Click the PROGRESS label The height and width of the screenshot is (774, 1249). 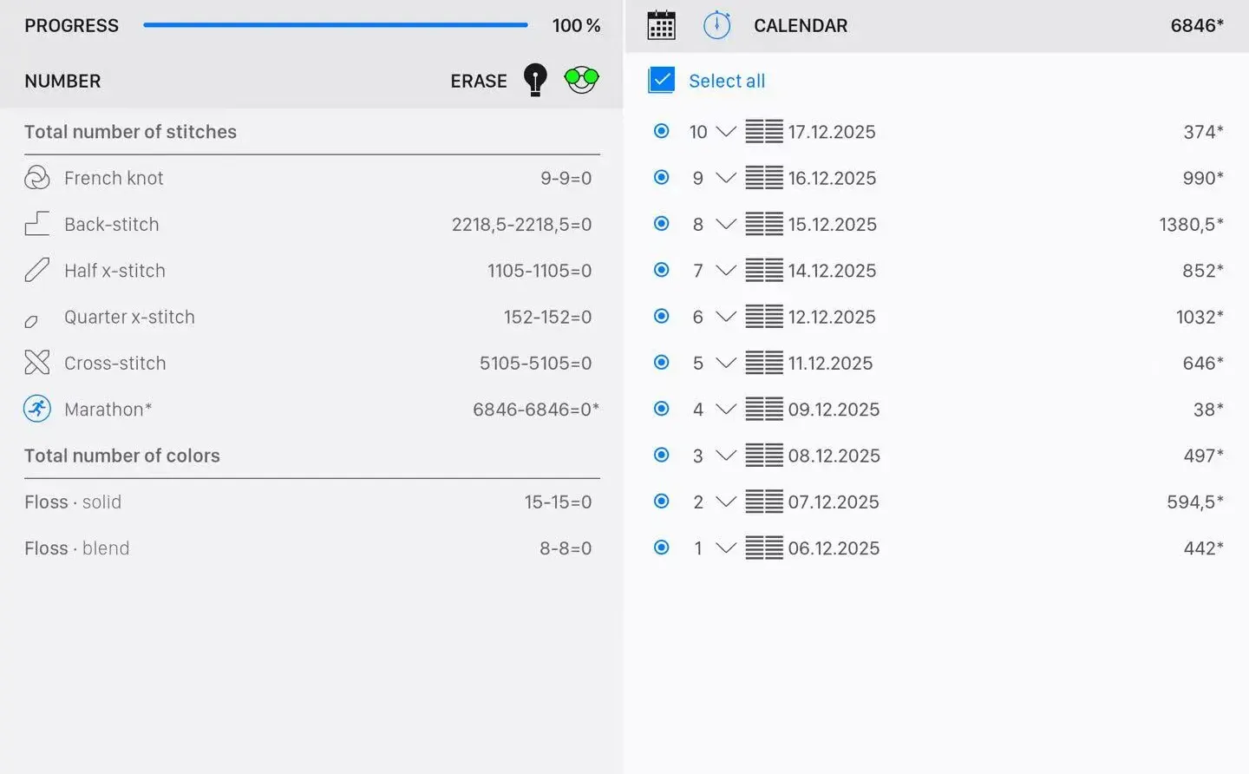click(x=71, y=26)
